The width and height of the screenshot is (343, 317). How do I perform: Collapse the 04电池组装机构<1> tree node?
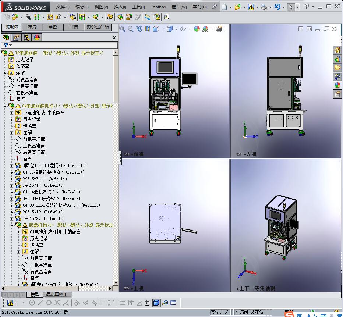(4, 106)
